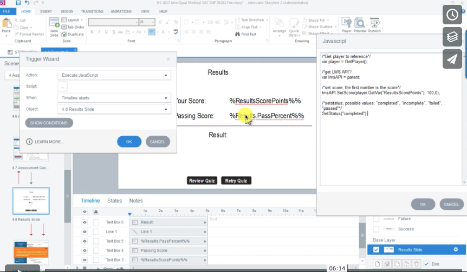Click the Results Slide layer gear icon
Viewport: 467px width, 272px height.
coord(456,249)
